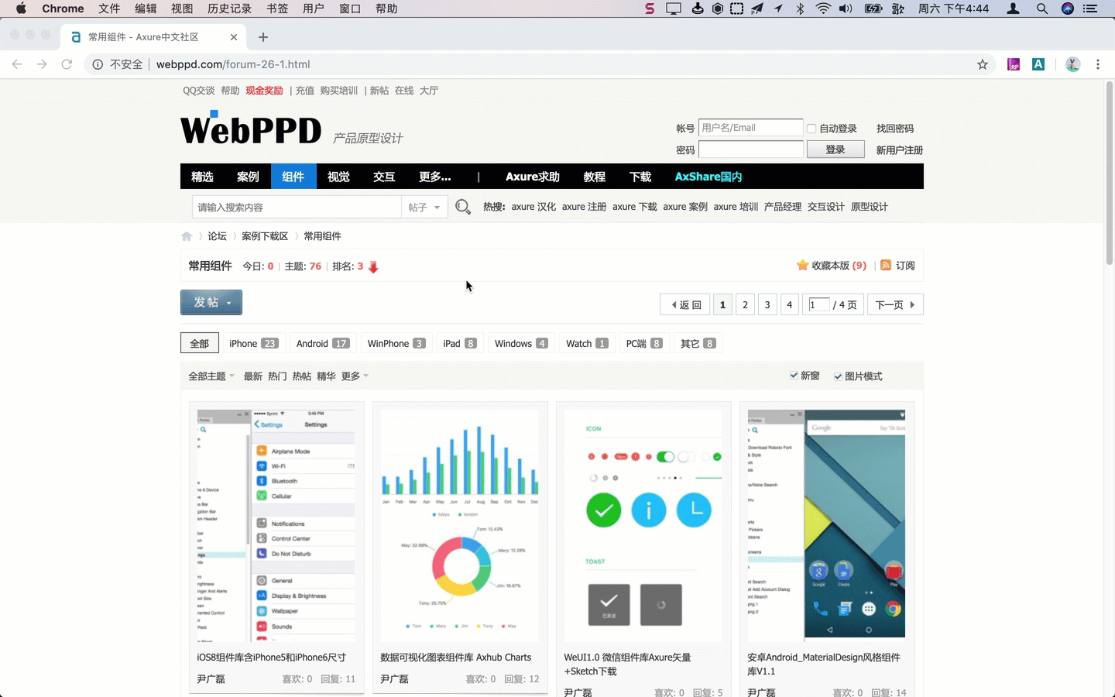Filter by PC端 category

(x=644, y=343)
